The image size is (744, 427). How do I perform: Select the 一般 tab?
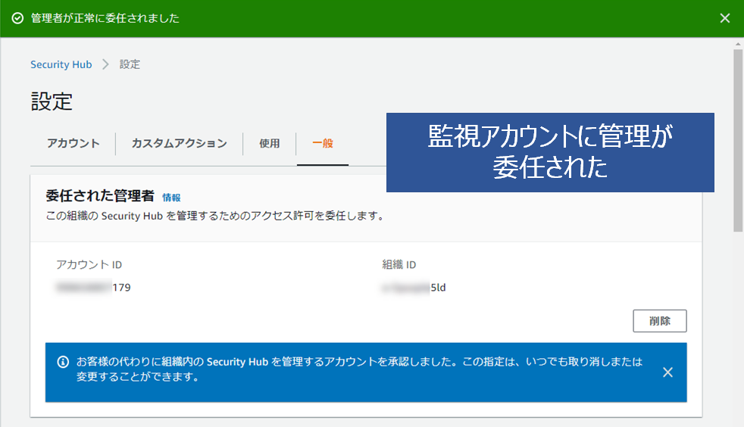click(323, 143)
